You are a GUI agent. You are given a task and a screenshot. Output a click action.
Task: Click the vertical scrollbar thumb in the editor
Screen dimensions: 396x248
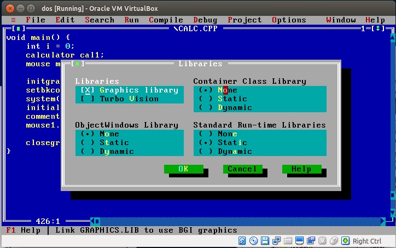pos(393,195)
